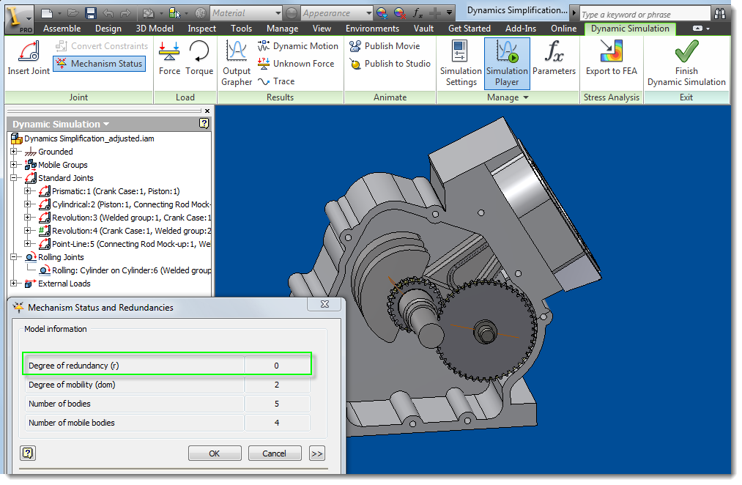Click the Undo arrow
Screen dimensions: 742x485
coord(108,13)
